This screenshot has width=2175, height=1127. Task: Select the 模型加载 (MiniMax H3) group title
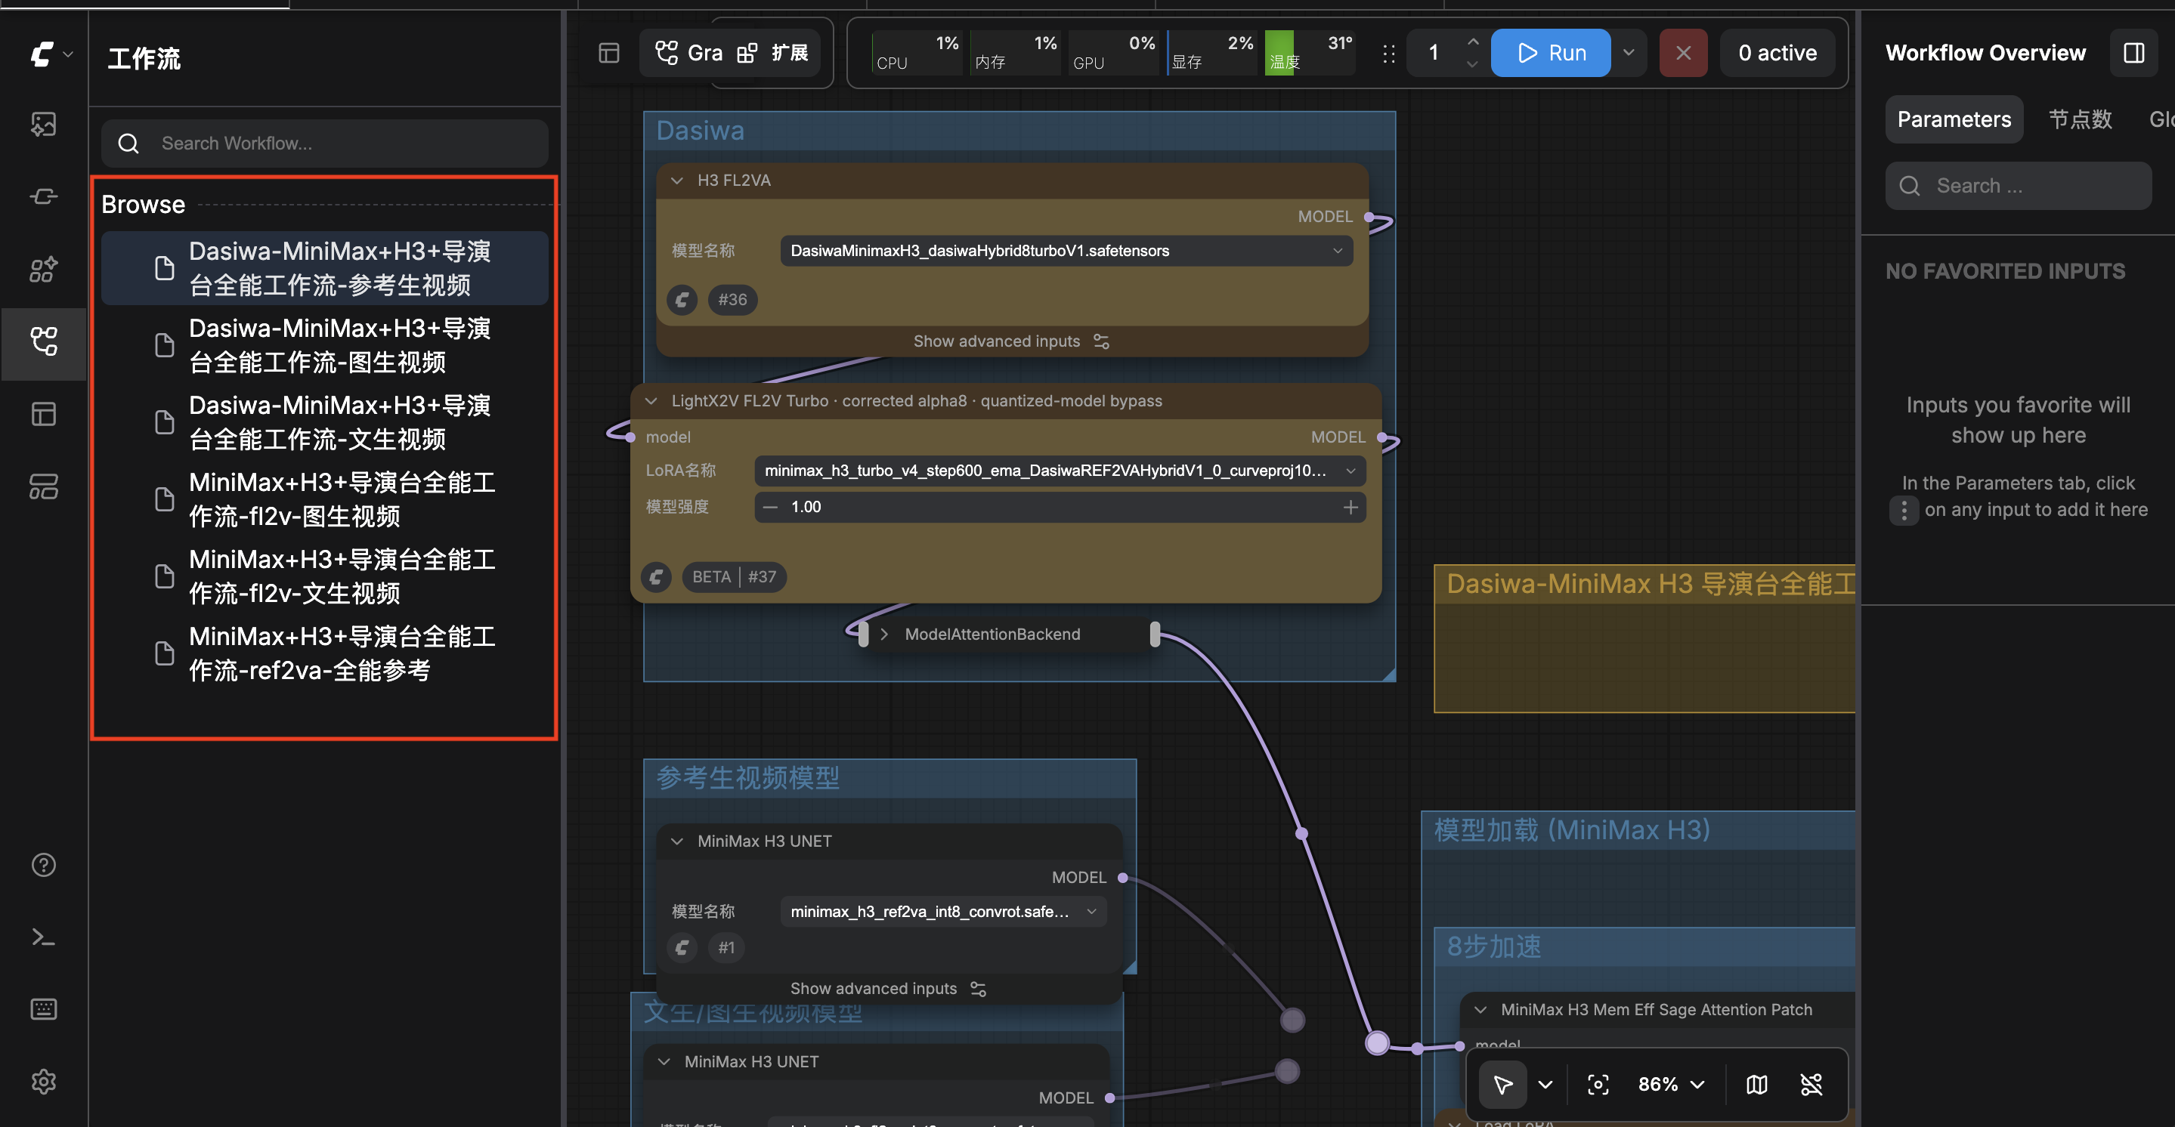click(1572, 831)
